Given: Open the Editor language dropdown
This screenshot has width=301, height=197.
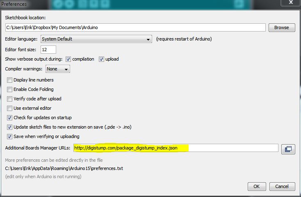Looking at the screenshot, I should tap(96, 39).
